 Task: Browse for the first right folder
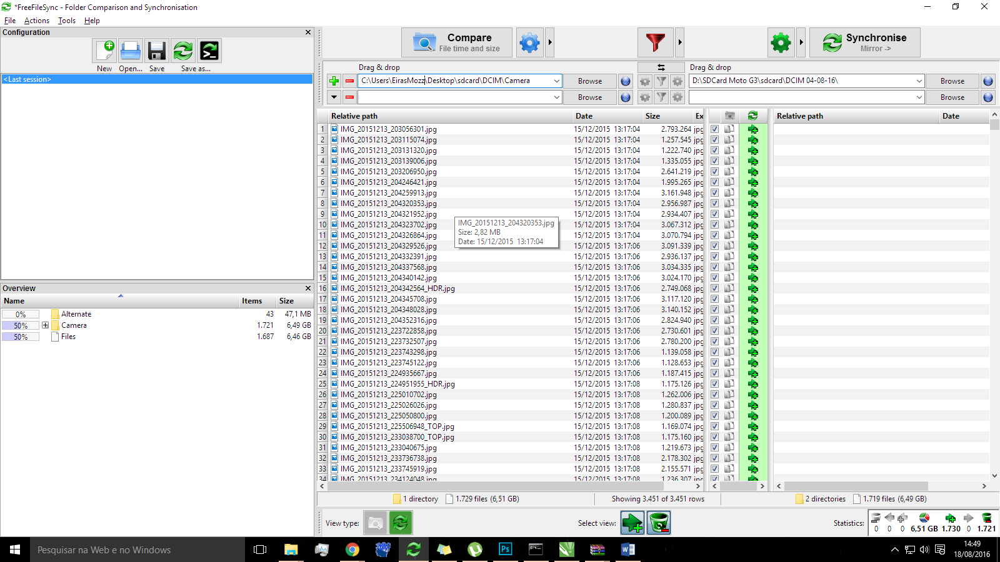coord(952,81)
